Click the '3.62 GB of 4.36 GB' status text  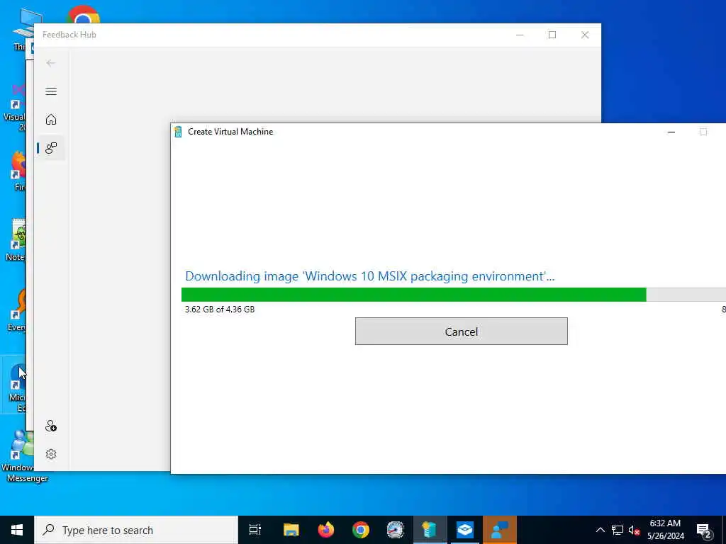coord(220,310)
